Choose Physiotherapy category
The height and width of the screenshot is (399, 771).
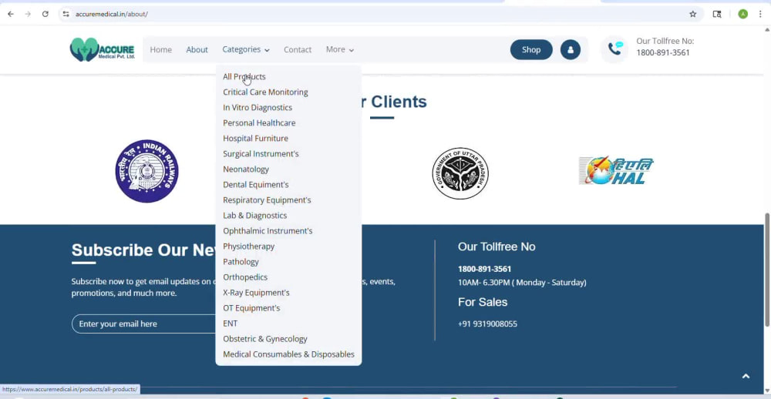pos(249,246)
